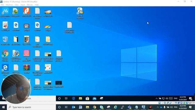Open VM Action Center notifications

[x=190, y=98]
